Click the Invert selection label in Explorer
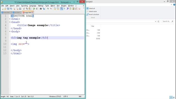 (94, 14)
